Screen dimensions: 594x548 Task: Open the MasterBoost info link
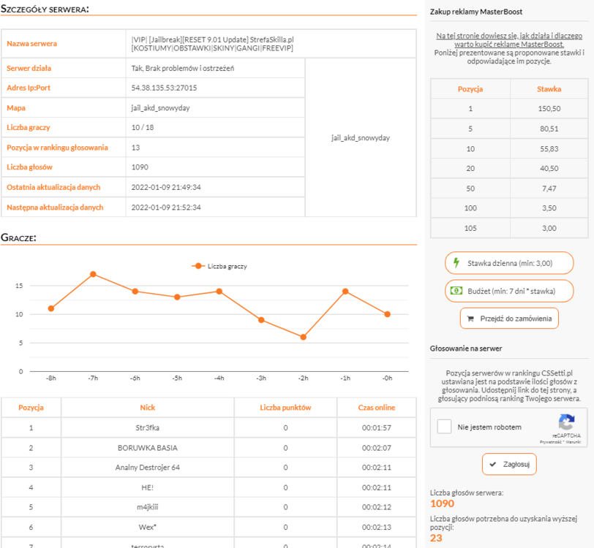click(x=509, y=39)
